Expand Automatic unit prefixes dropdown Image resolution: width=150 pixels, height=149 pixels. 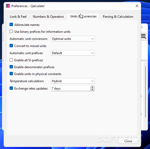pyautogui.click(x=73, y=53)
